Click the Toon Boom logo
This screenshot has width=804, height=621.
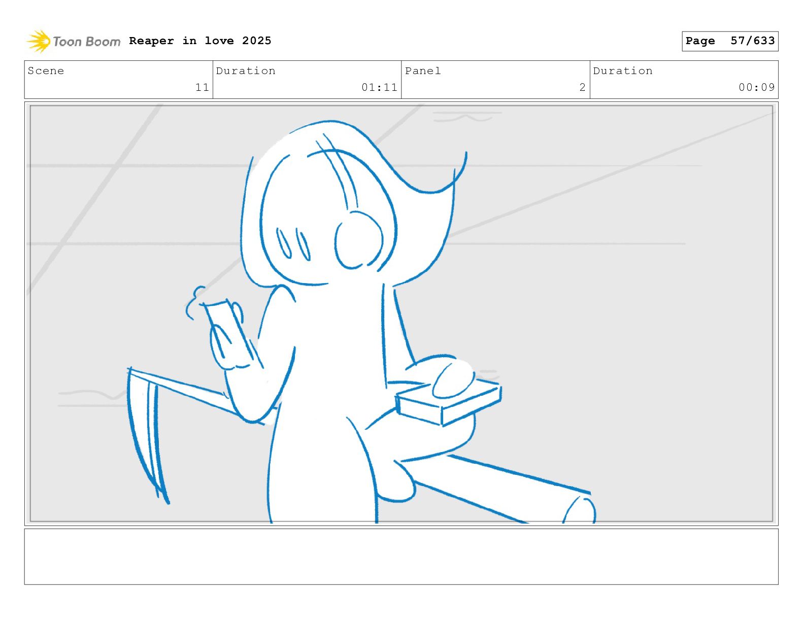74,41
